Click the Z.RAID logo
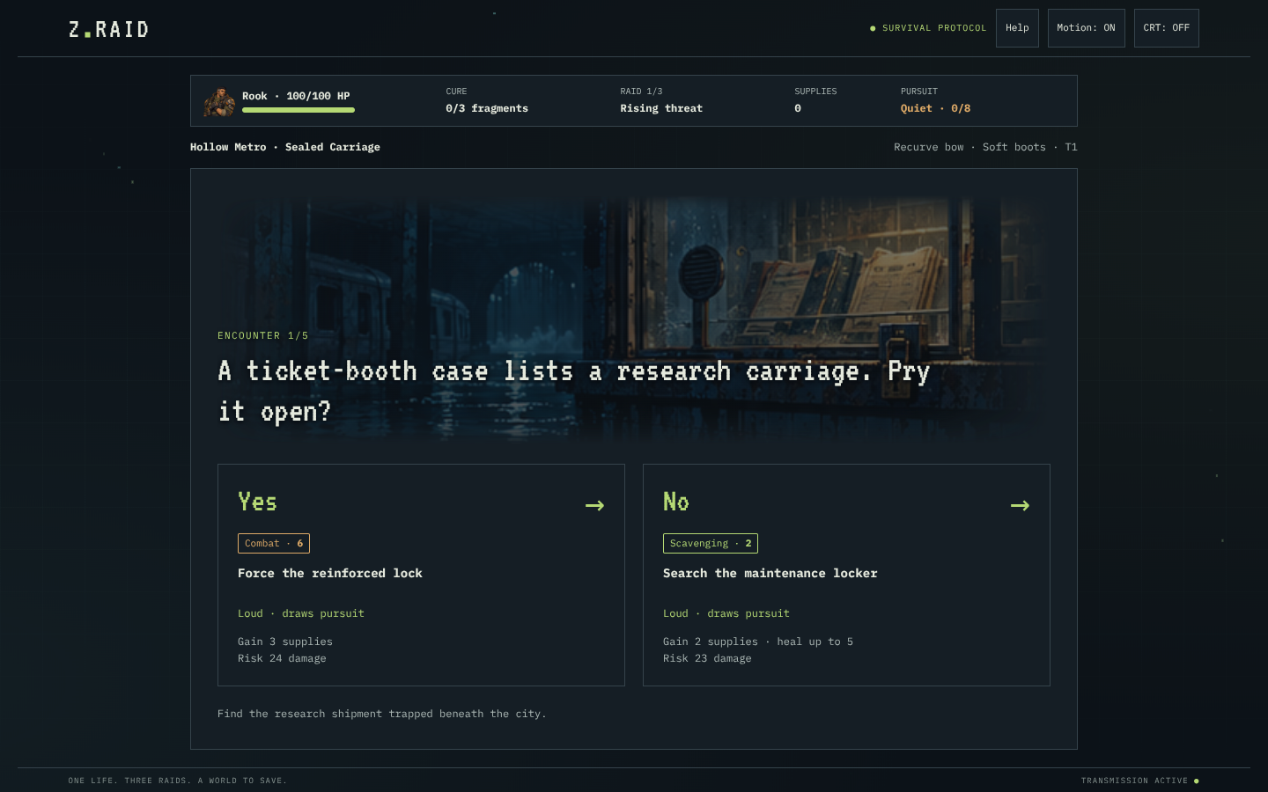This screenshot has width=1268, height=792. pos(108,29)
